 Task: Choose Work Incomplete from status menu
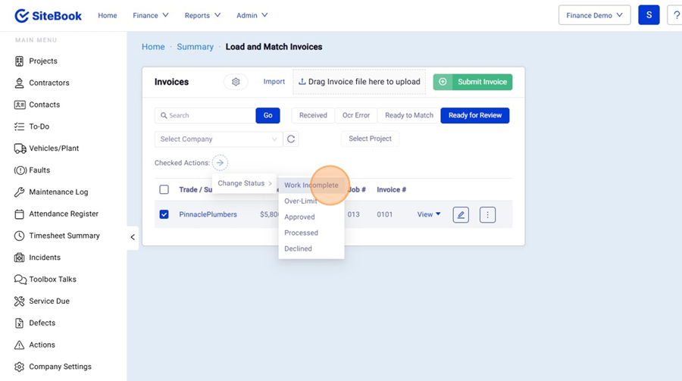click(x=311, y=186)
